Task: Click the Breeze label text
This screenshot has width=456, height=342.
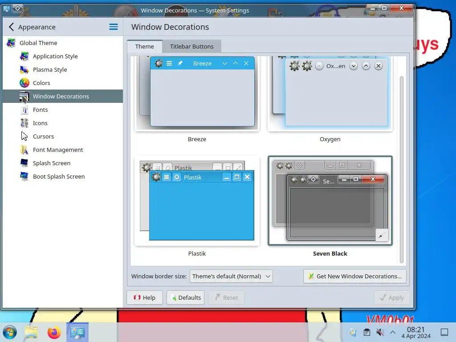Action: [x=197, y=139]
